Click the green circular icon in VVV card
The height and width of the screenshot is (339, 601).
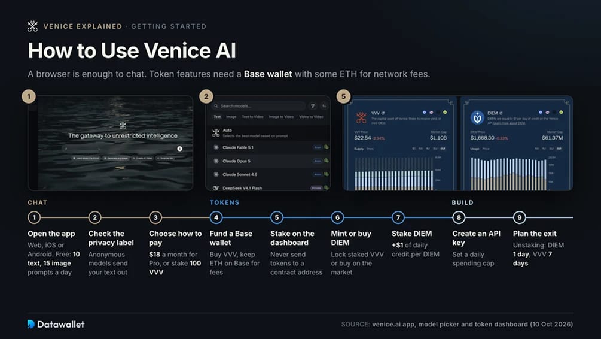point(445,112)
